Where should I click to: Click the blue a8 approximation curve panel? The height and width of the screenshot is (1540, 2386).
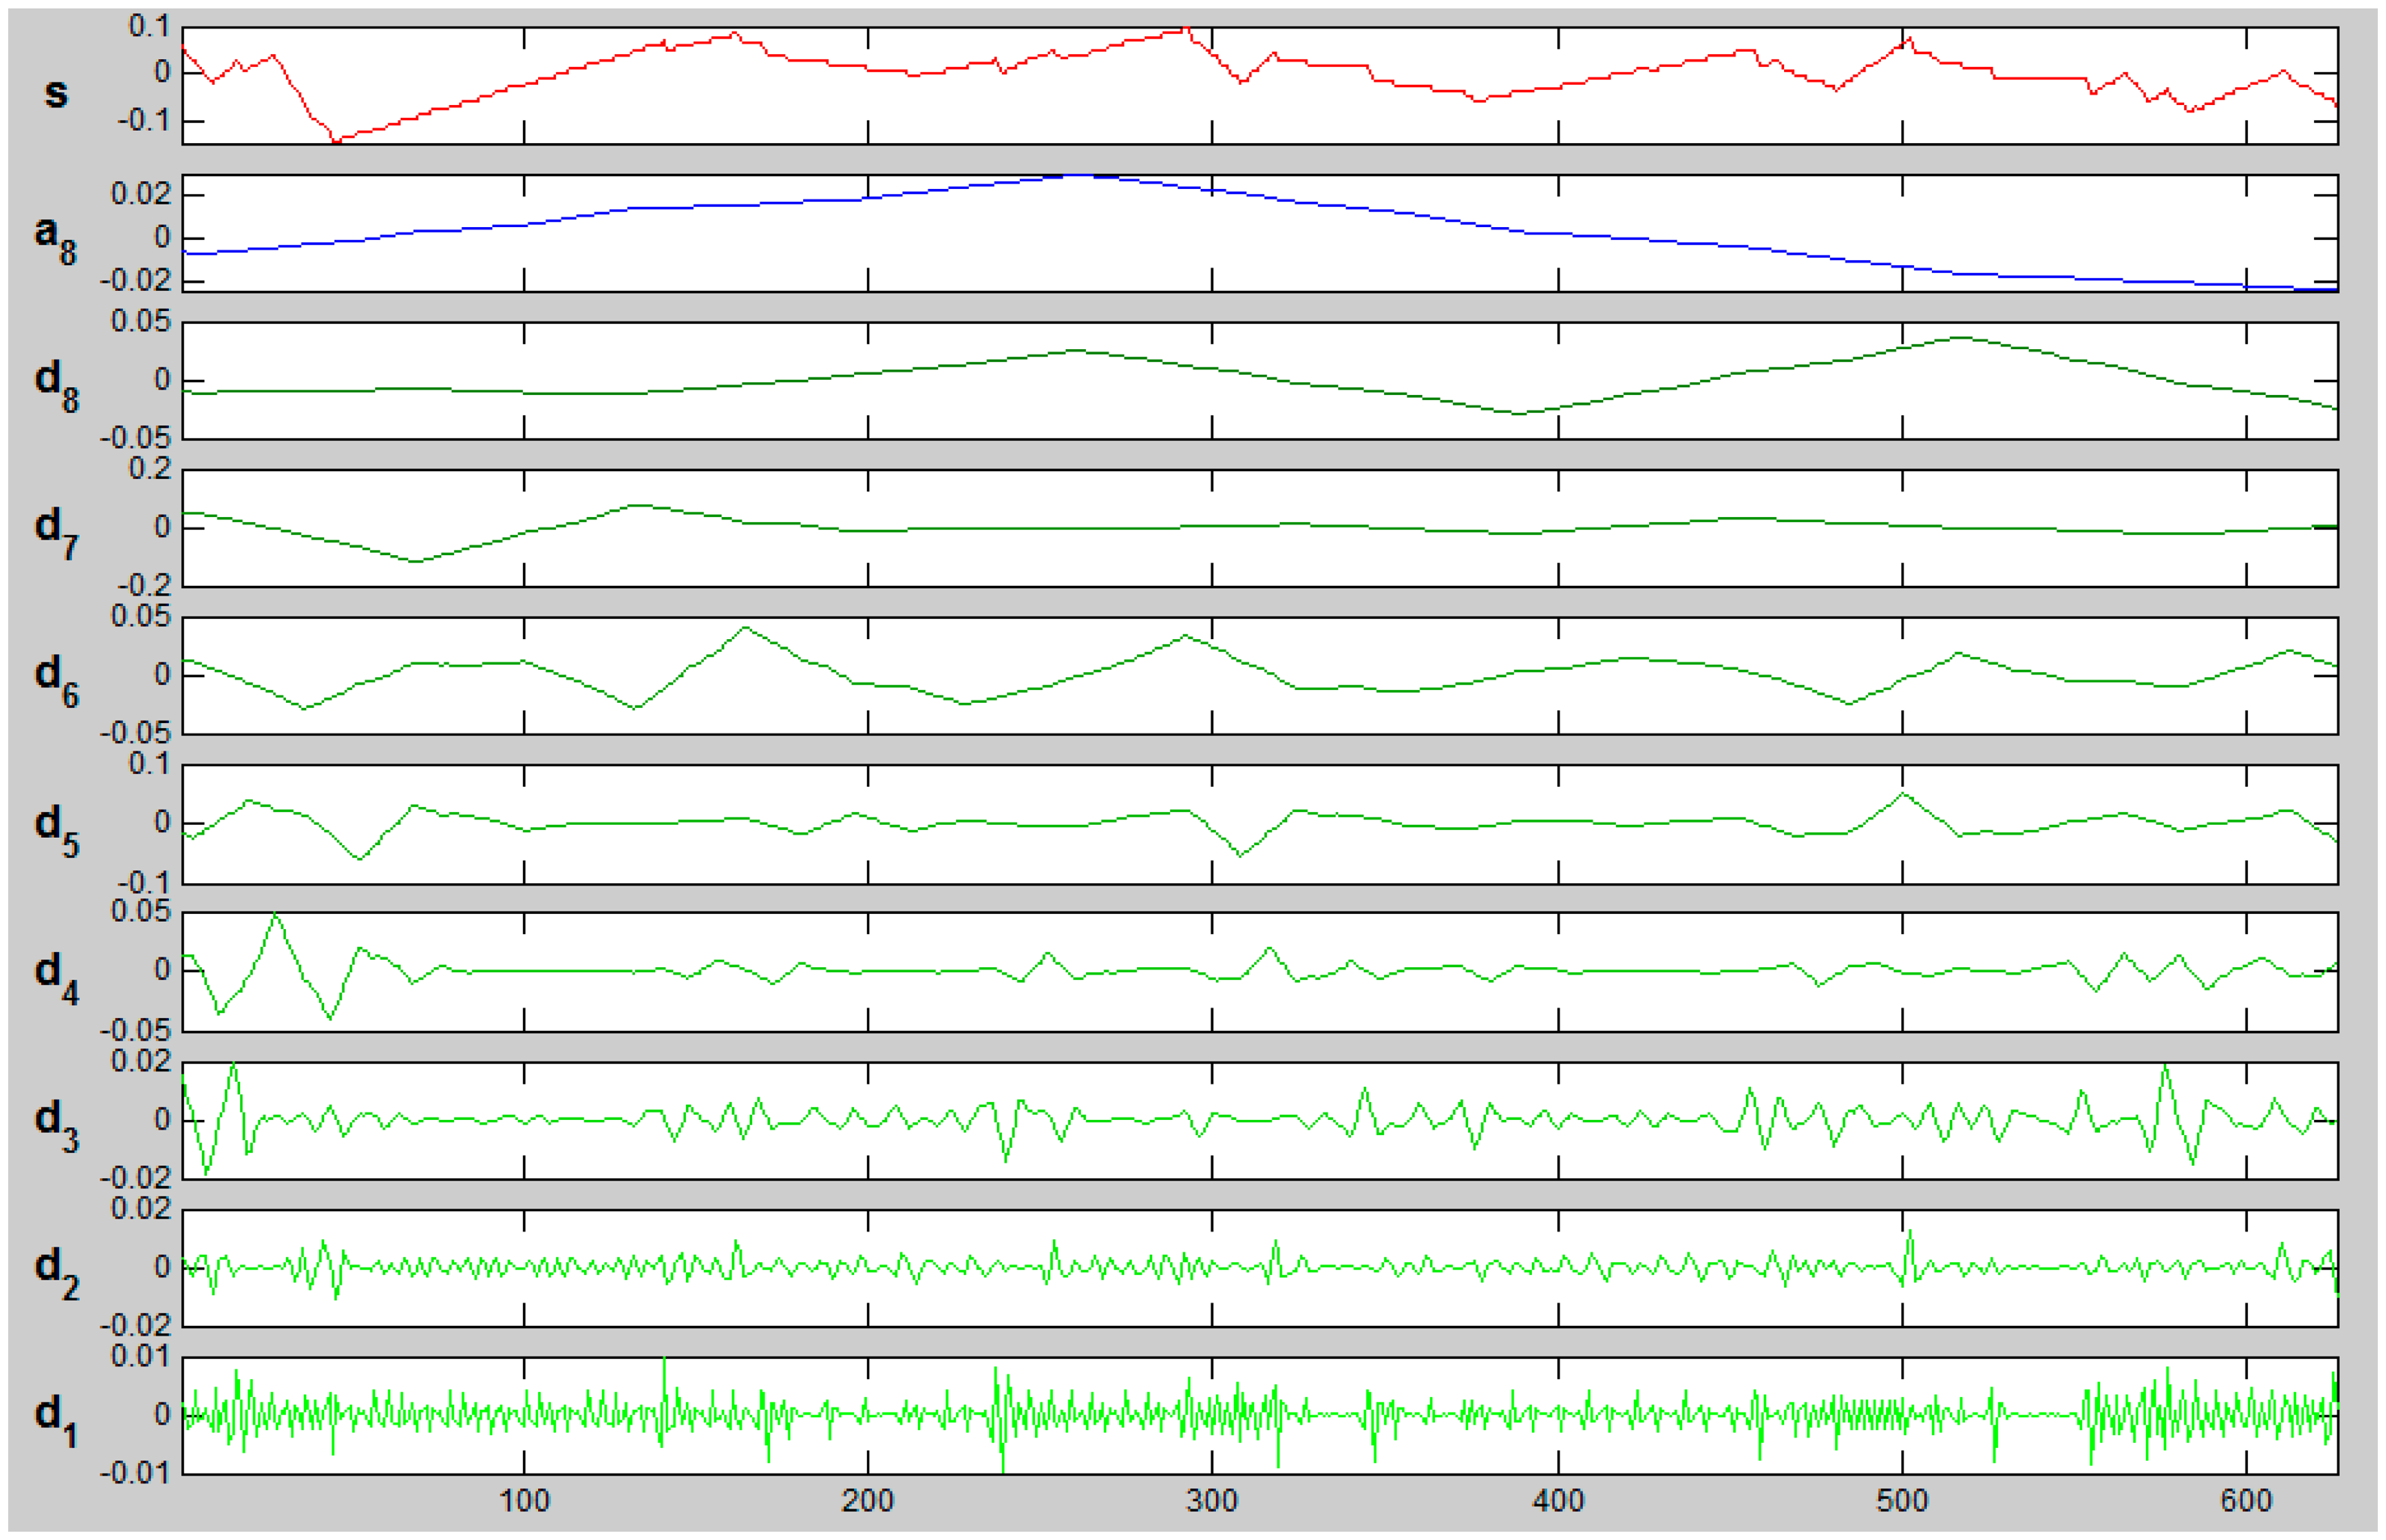tap(1260, 234)
